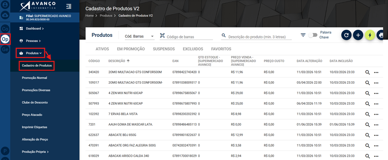This screenshot has width=388, height=160.
Task: Switch to the FAVORITOS tab
Action: click(x=221, y=49)
